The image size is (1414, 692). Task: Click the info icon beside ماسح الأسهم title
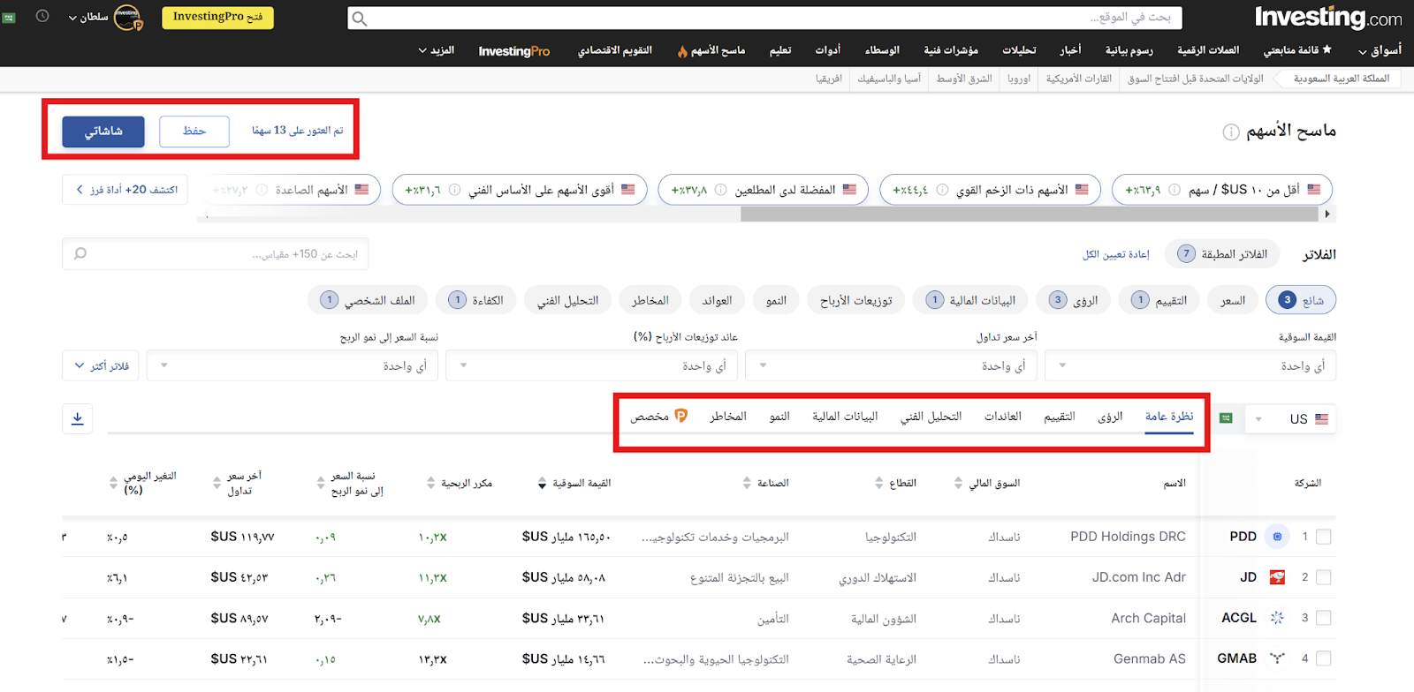pyautogui.click(x=1230, y=132)
